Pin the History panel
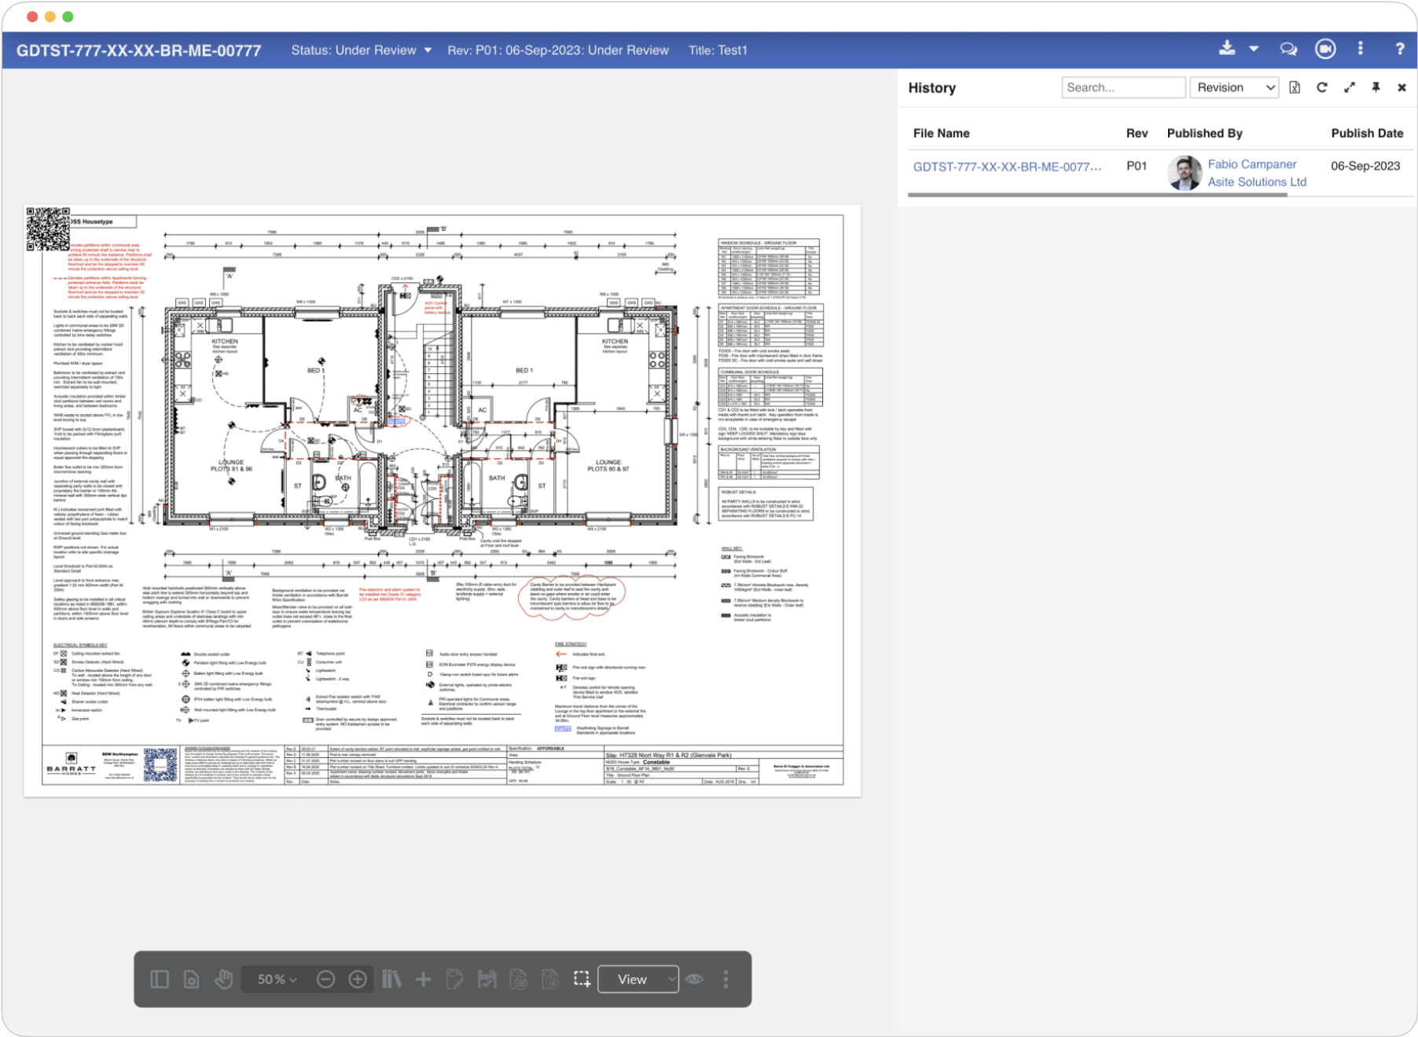This screenshot has width=1418, height=1037. [x=1376, y=87]
